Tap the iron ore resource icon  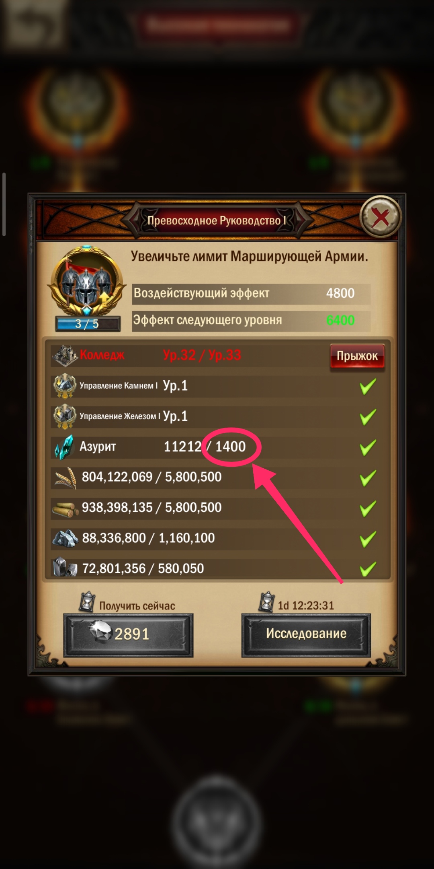click(65, 567)
